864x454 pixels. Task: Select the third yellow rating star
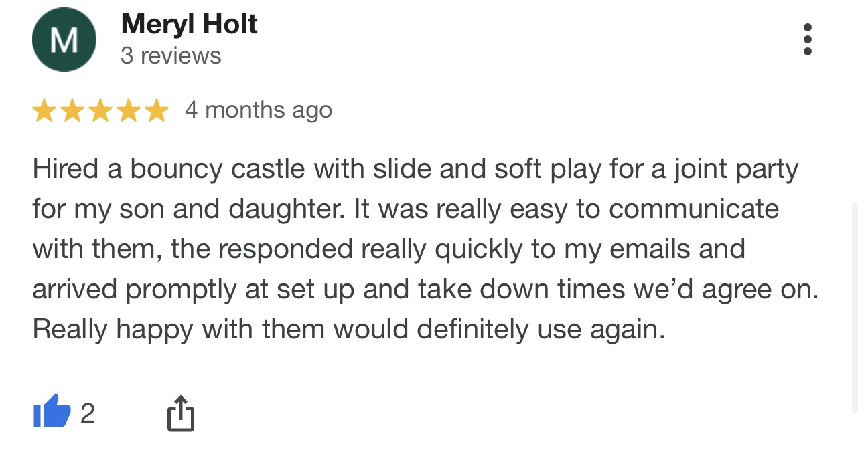tap(100, 110)
